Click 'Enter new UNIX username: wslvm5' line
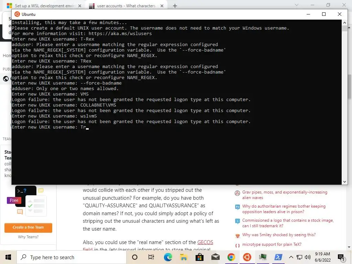 click(x=54, y=116)
